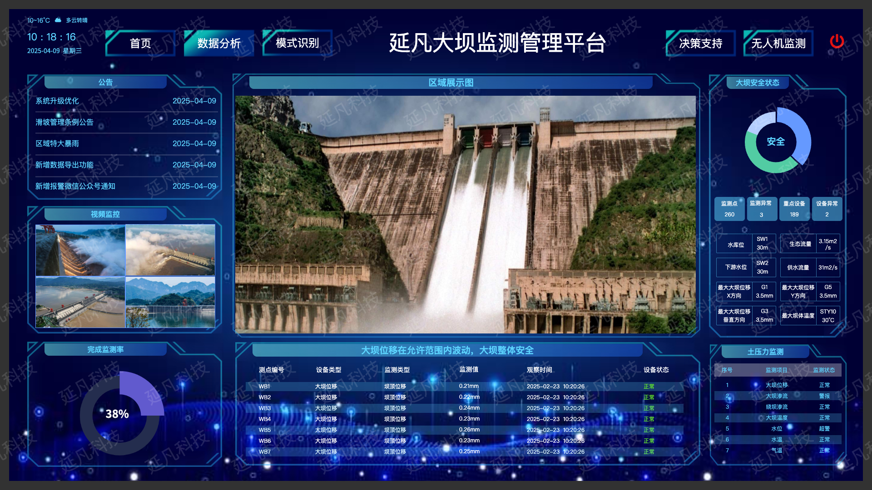Click the 监测异常 3 stat tile

point(761,209)
